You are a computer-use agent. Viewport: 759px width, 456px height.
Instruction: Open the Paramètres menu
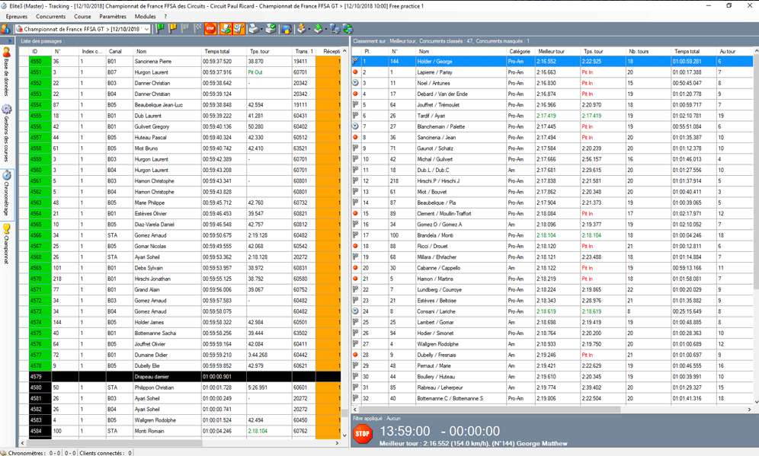click(x=113, y=16)
